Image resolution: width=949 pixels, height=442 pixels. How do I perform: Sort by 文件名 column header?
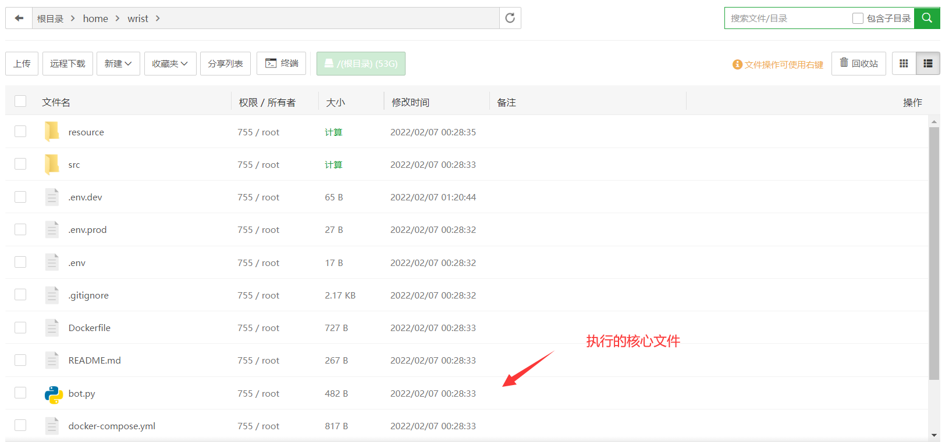(x=56, y=102)
